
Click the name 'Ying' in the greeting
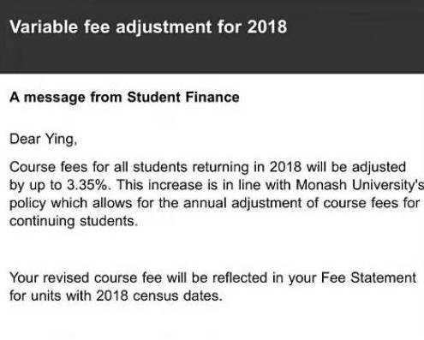(60, 140)
